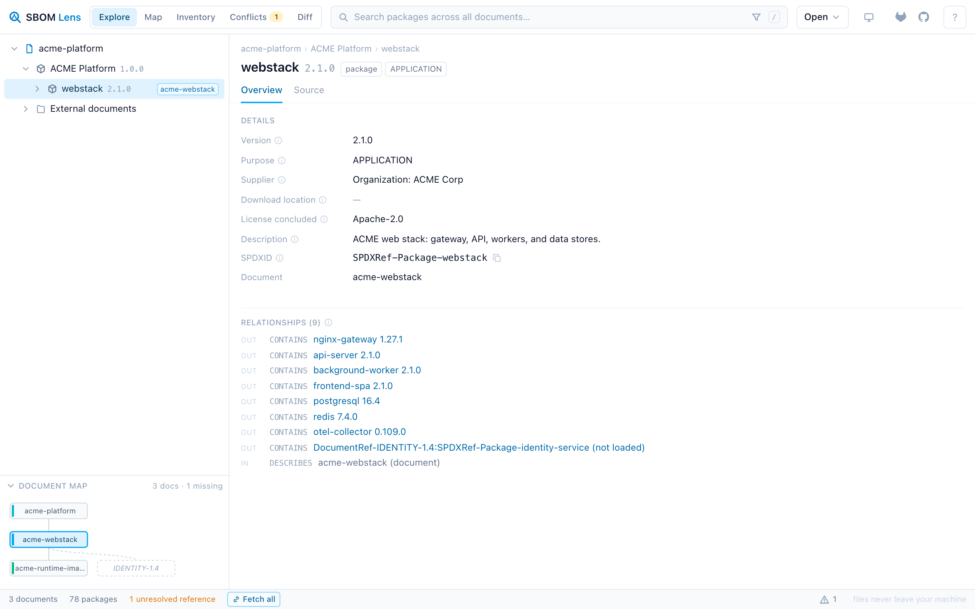The width and height of the screenshot is (975, 609).
Task: Select the acme-runtime-ima... node in document map
Action: 49,568
